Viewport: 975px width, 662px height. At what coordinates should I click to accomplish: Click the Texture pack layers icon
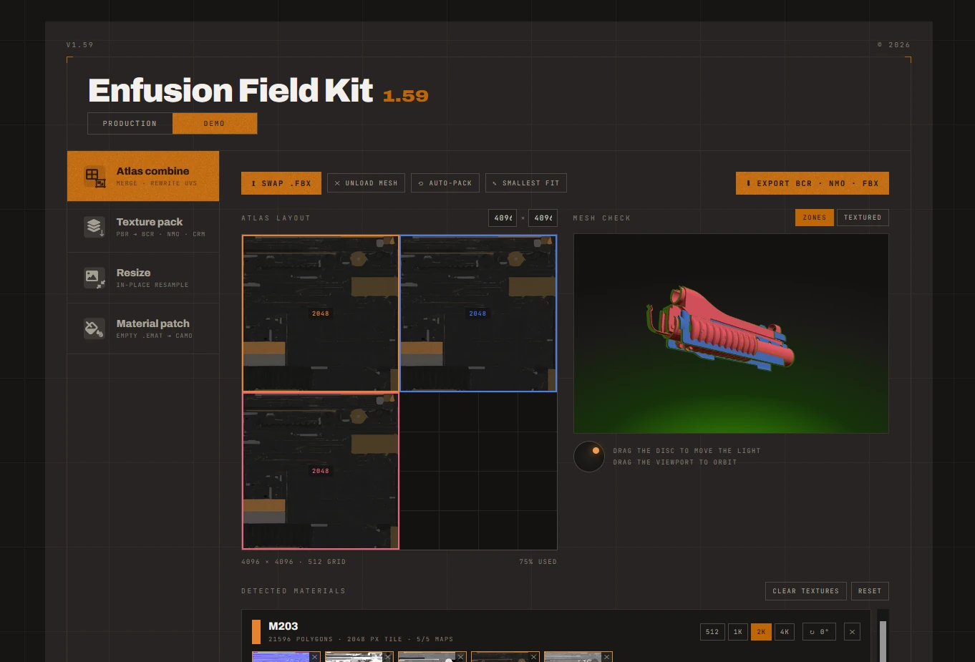(94, 227)
